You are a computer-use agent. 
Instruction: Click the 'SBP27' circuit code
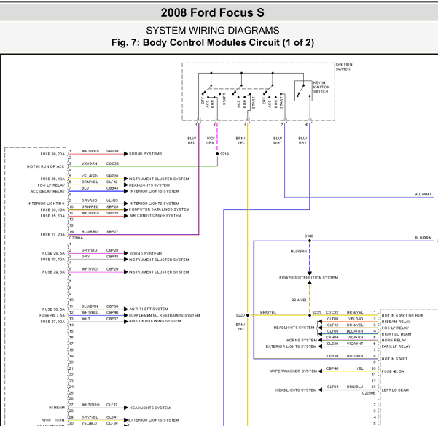[x=112, y=232]
